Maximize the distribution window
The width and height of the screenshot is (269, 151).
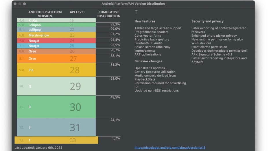24,4
